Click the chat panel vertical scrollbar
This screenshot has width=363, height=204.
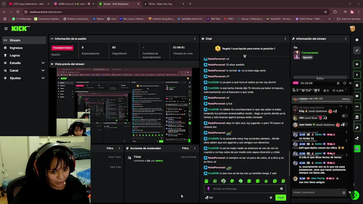coord(289,164)
